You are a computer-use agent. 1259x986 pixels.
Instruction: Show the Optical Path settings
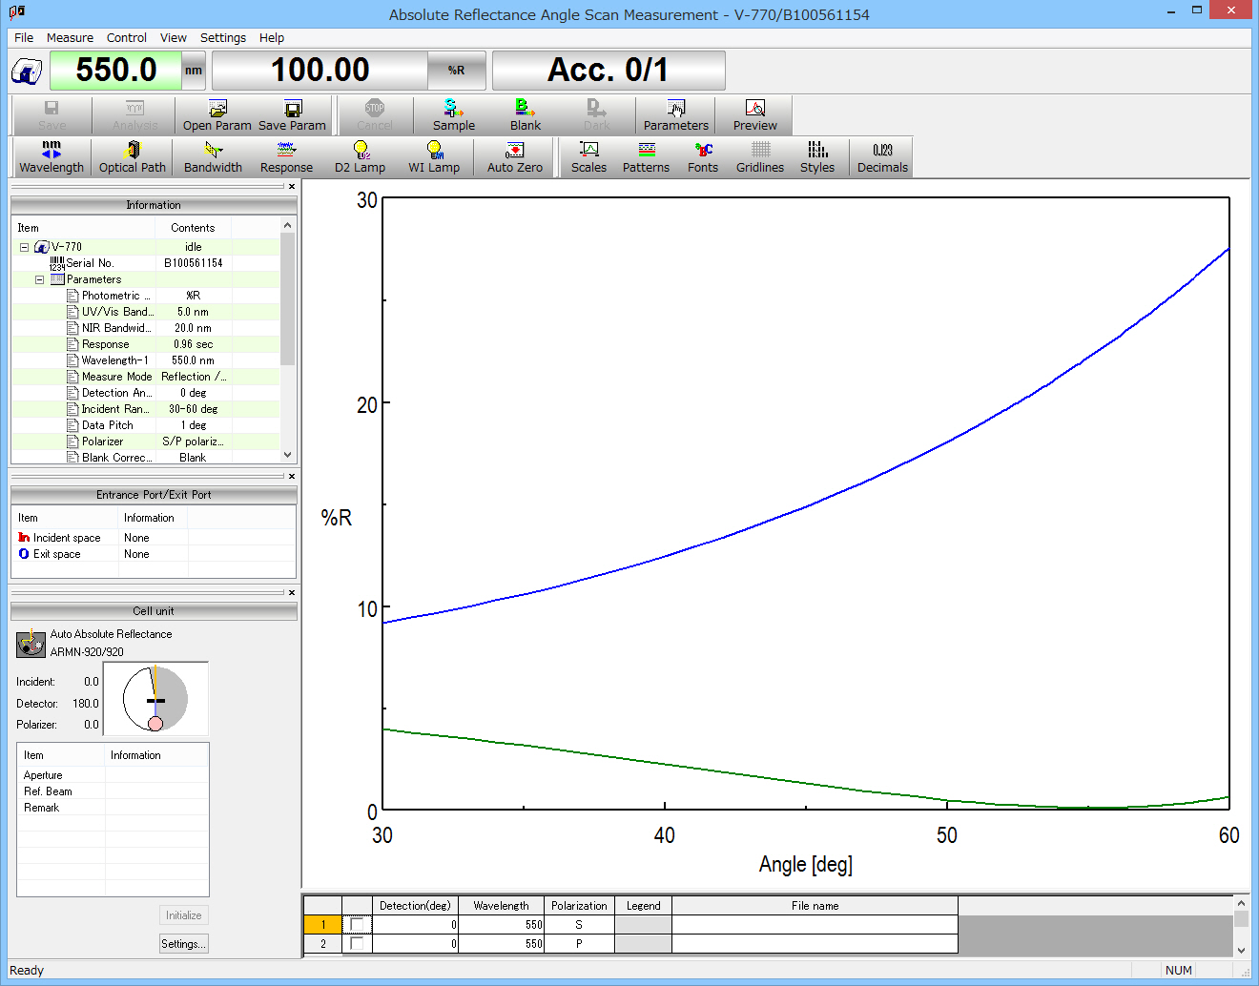click(x=132, y=156)
